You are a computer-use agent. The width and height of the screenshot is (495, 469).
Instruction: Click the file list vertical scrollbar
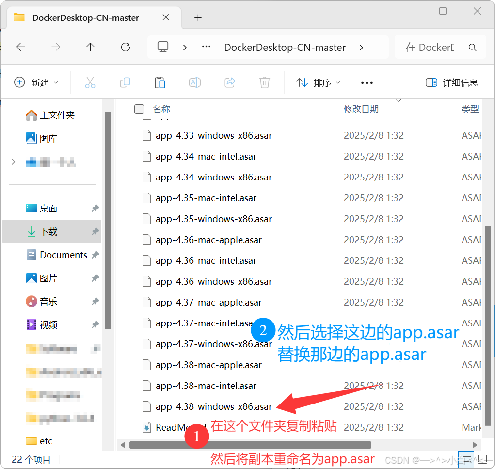(x=488, y=325)
